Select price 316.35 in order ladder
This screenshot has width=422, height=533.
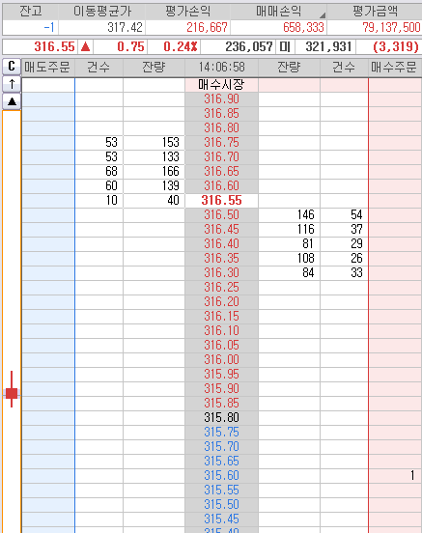pos(221,259)
